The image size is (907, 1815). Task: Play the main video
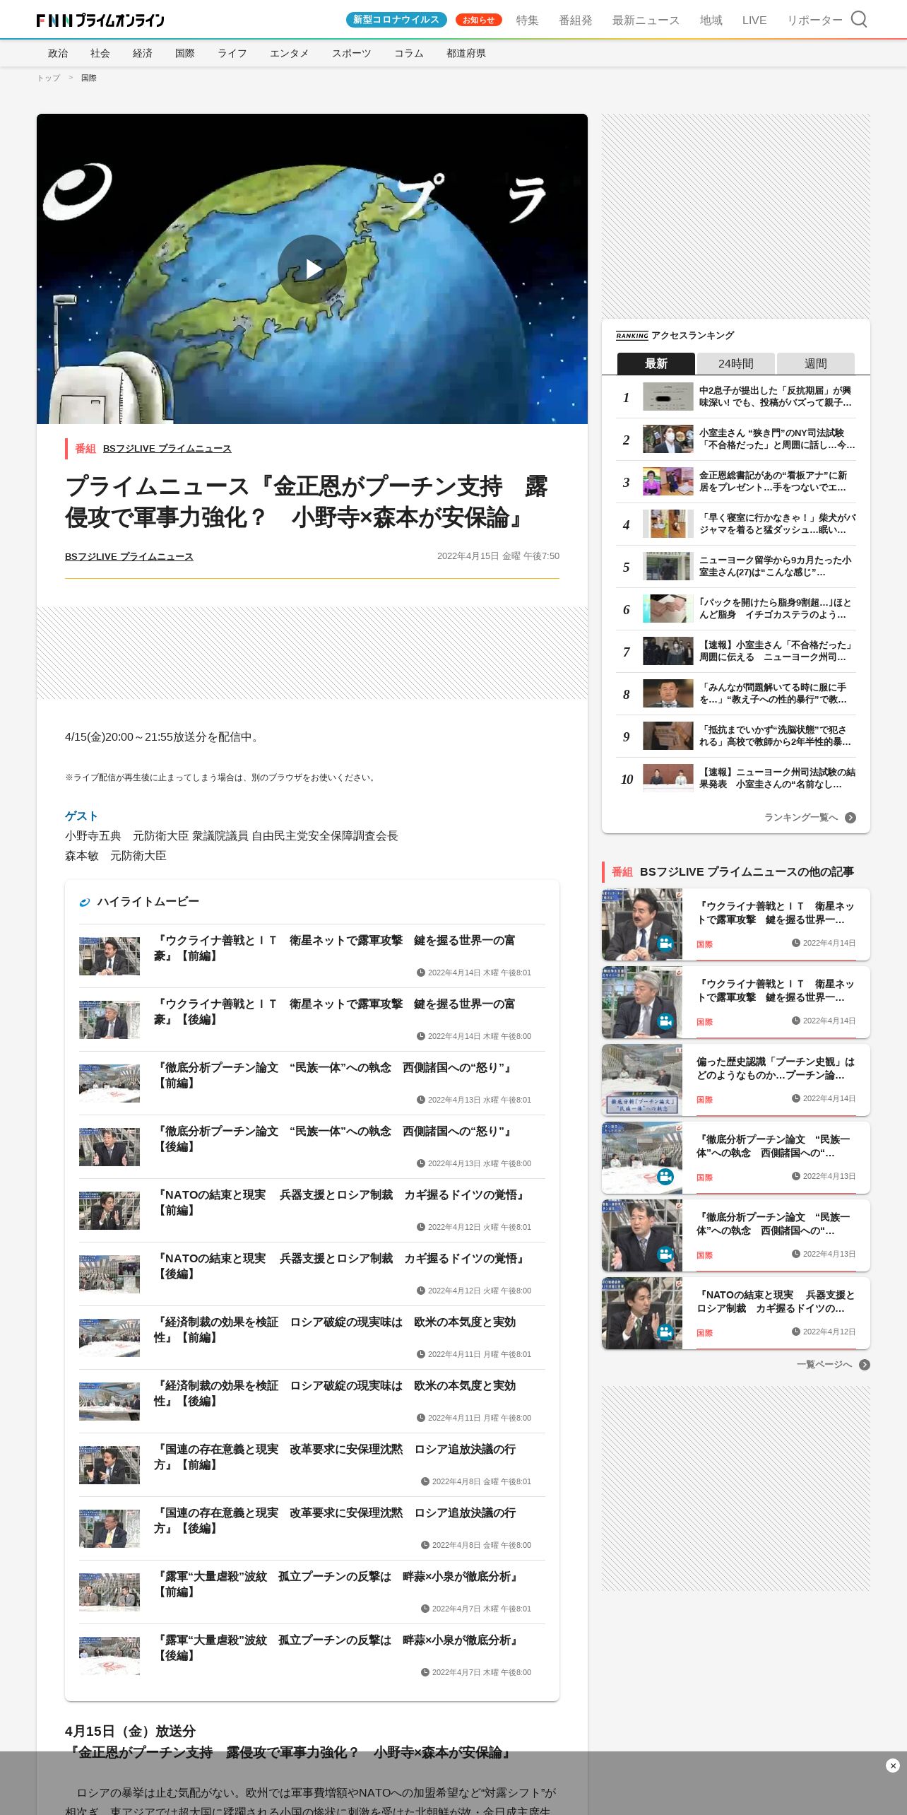(x=312, y=269)
